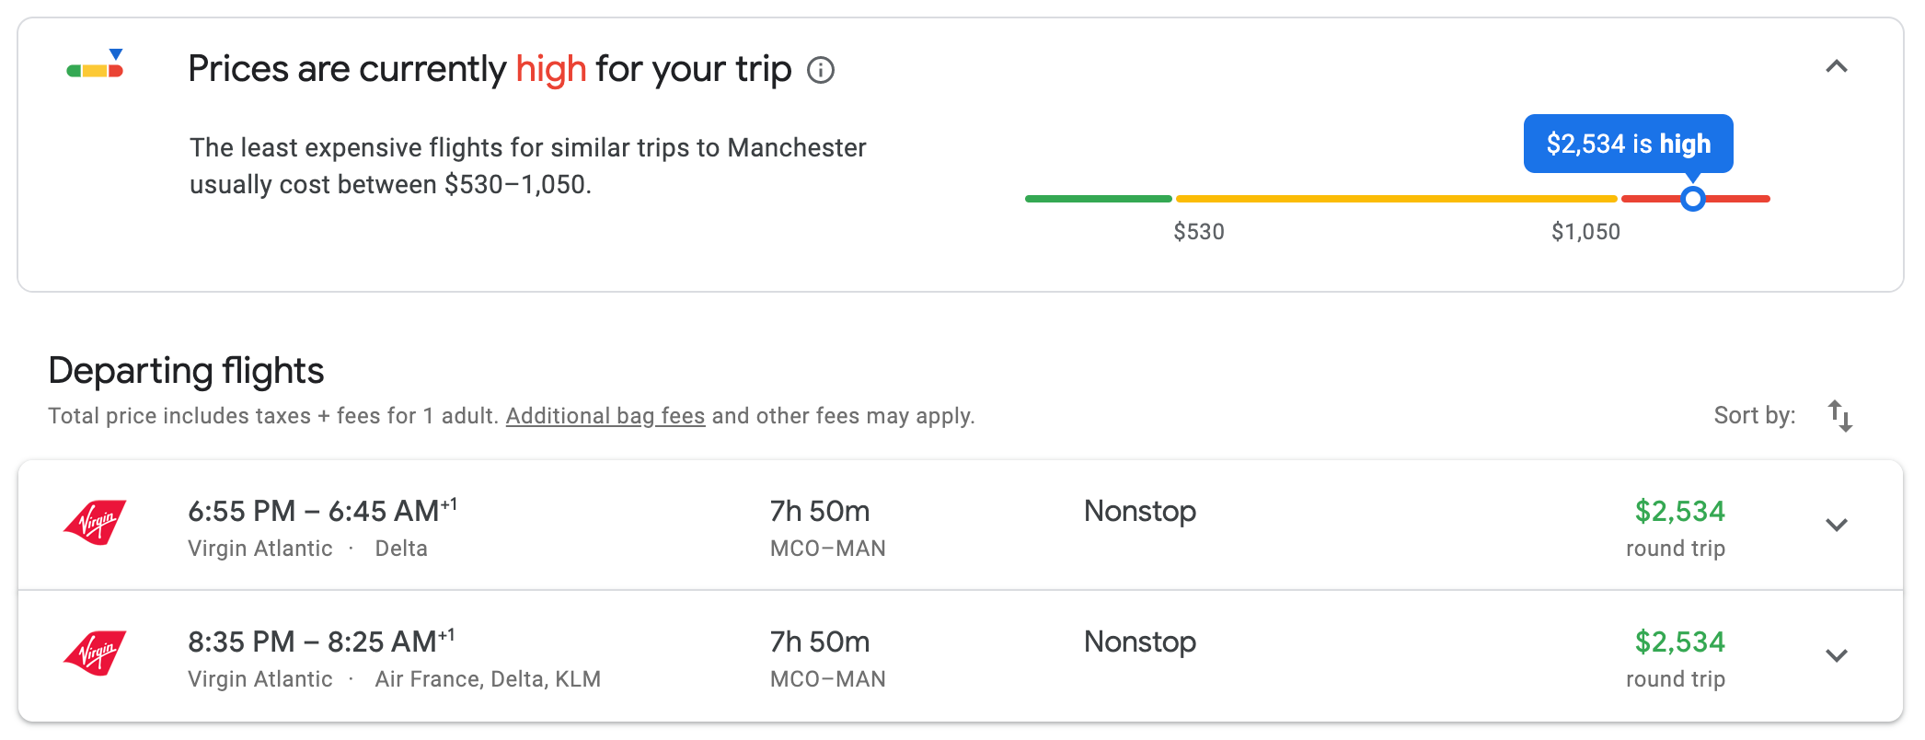The width and height of the screenshot is (1925, 740).
Task: Click the price insights info icon
Action: tap(820, 70)
